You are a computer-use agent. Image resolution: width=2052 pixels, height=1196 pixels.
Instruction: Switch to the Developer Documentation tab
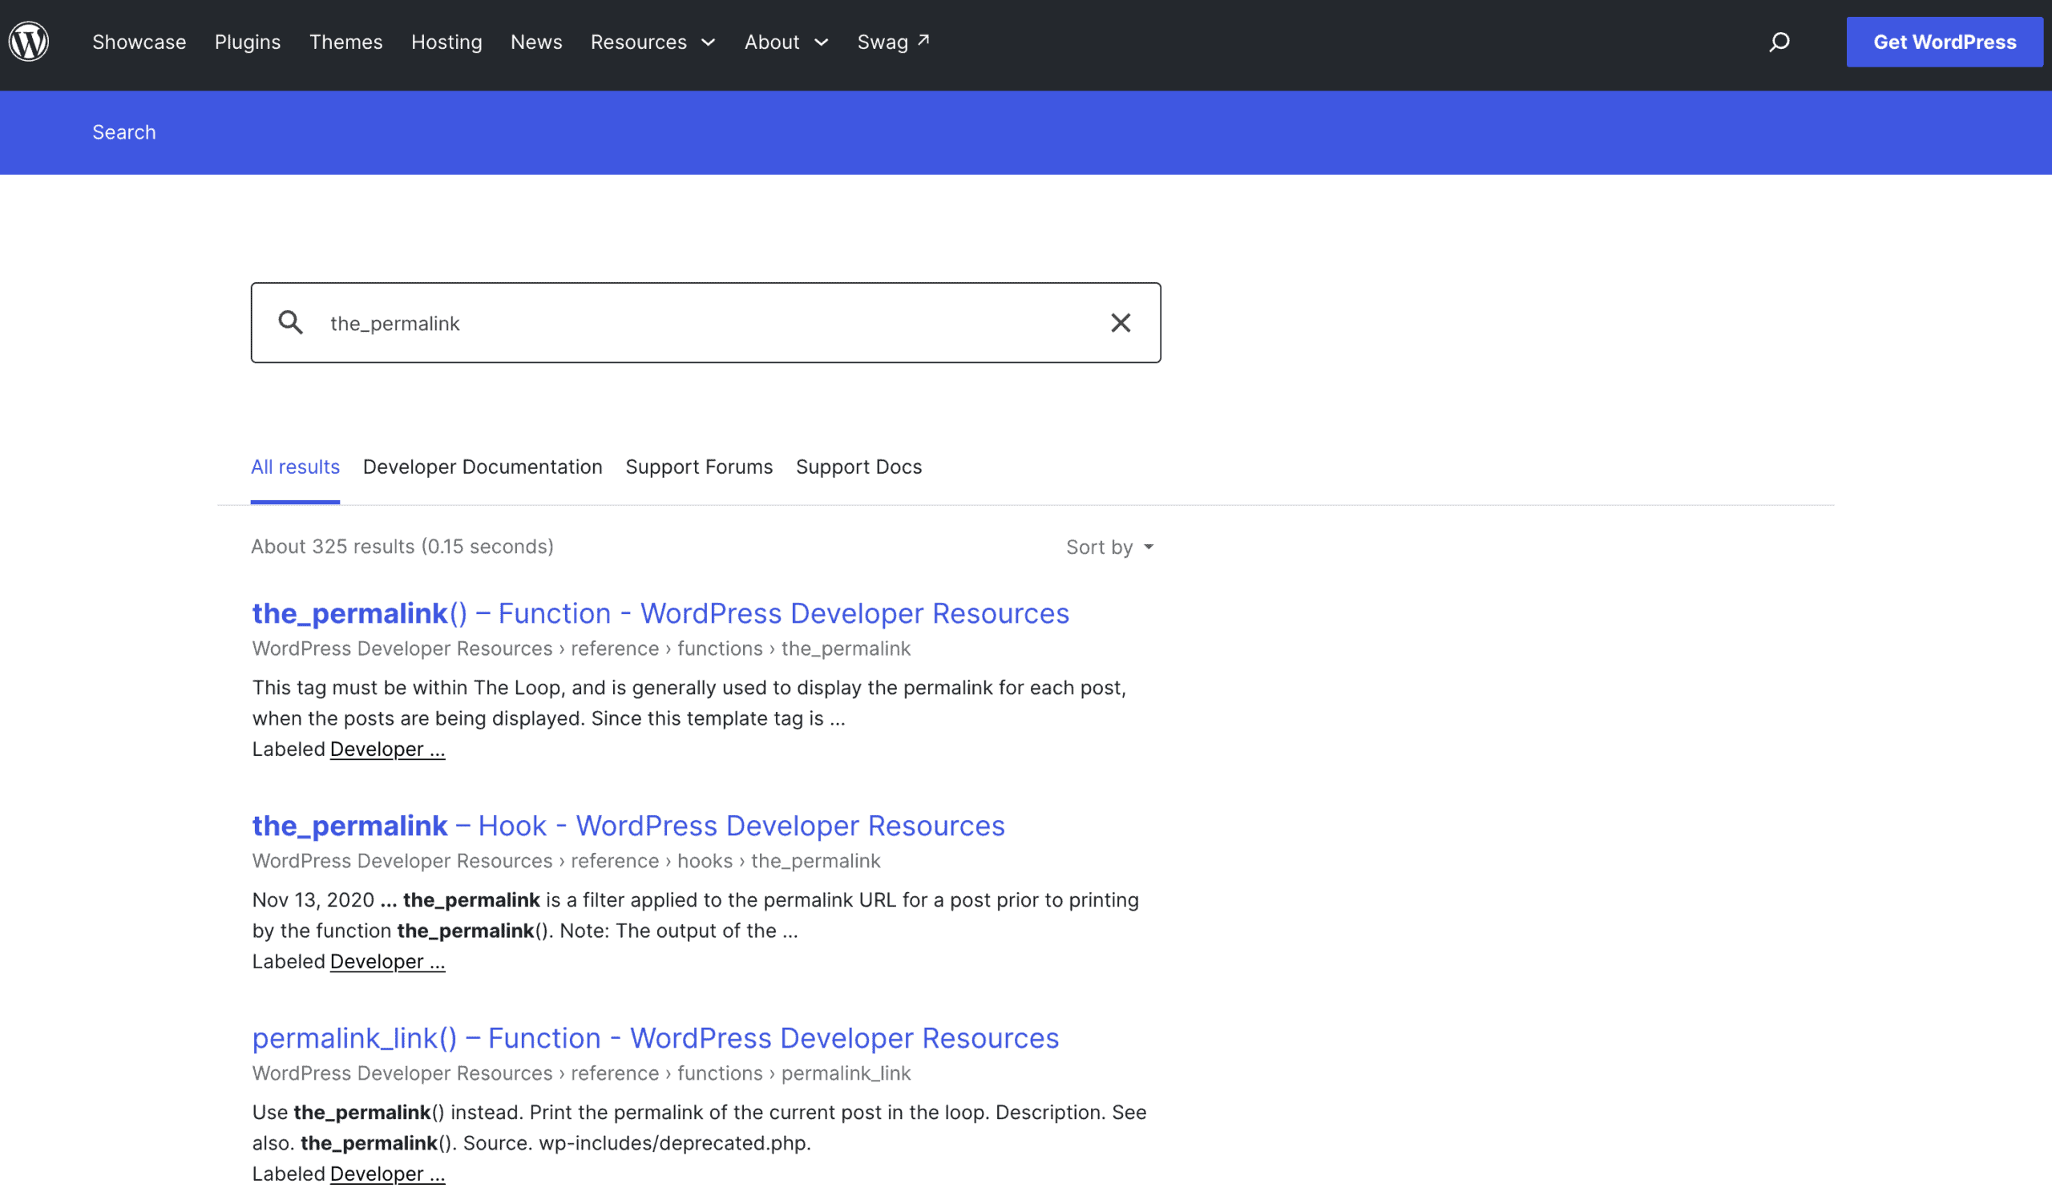tap(483, 467)
